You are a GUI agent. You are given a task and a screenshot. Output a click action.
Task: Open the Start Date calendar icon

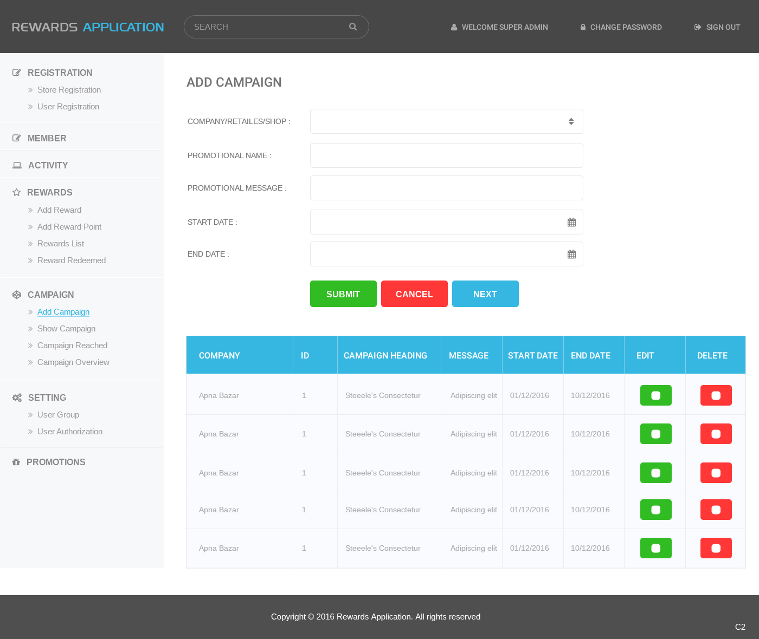click(x=571, y=222)
